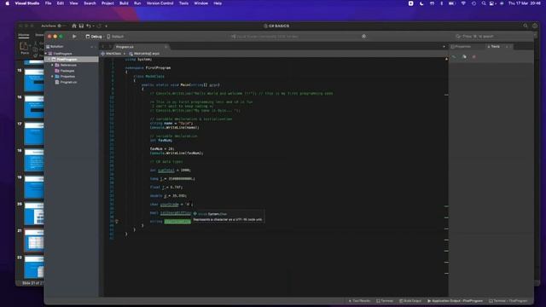Open the editor tab list dropdown arrow
The height and width of the screenshot is (307, 546).
click(444, 47)
